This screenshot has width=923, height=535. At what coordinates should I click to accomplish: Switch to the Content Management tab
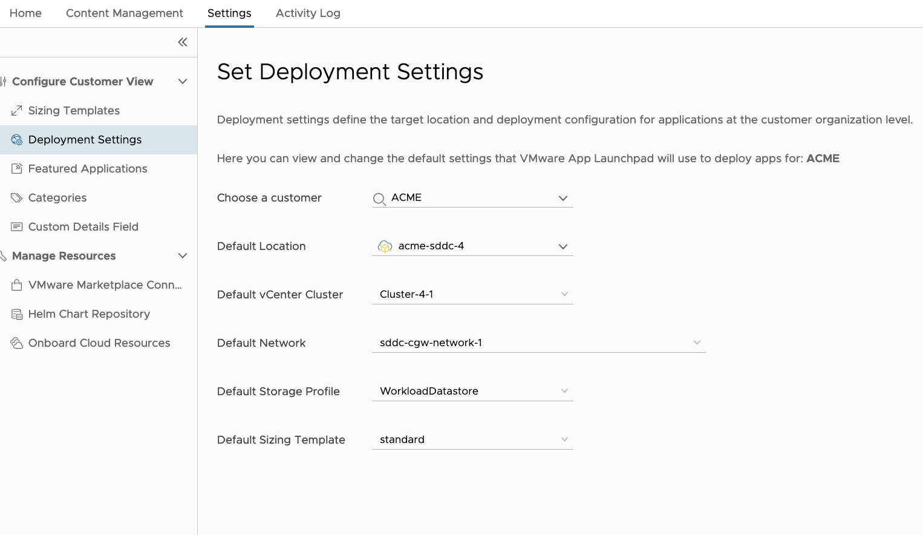pos(124,13)
